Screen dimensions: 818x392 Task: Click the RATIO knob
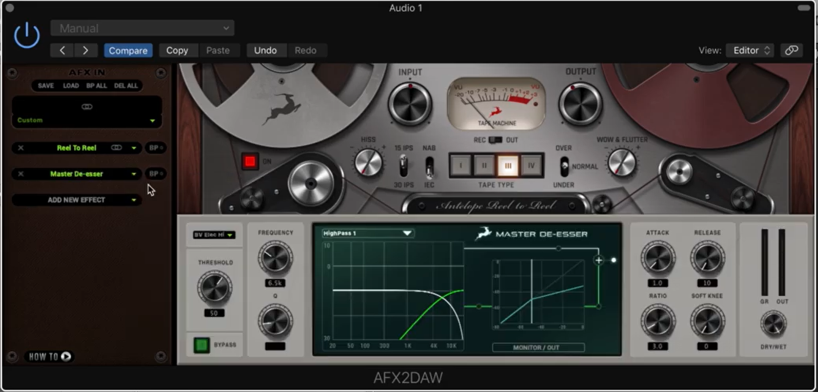658,321
